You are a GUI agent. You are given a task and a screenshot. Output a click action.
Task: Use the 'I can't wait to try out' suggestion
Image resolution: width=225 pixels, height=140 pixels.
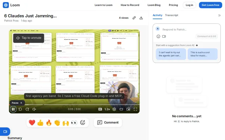click(171, 54)
